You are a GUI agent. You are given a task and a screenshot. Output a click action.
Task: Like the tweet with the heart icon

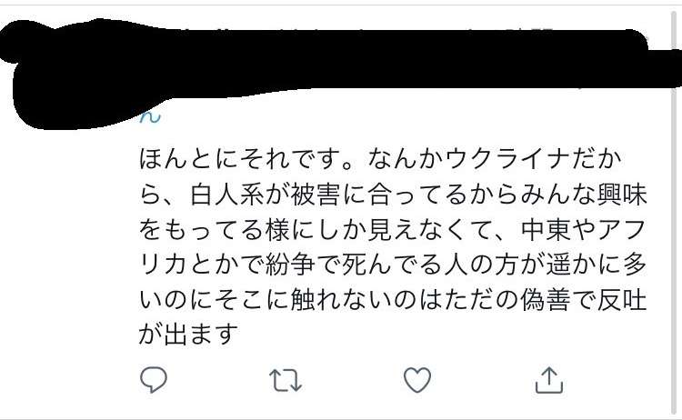point(417,380)
